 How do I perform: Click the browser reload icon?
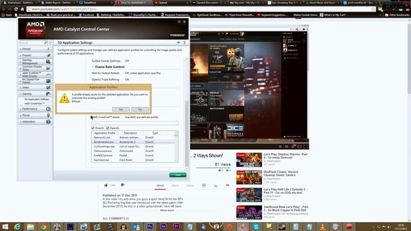click(16, 9)
